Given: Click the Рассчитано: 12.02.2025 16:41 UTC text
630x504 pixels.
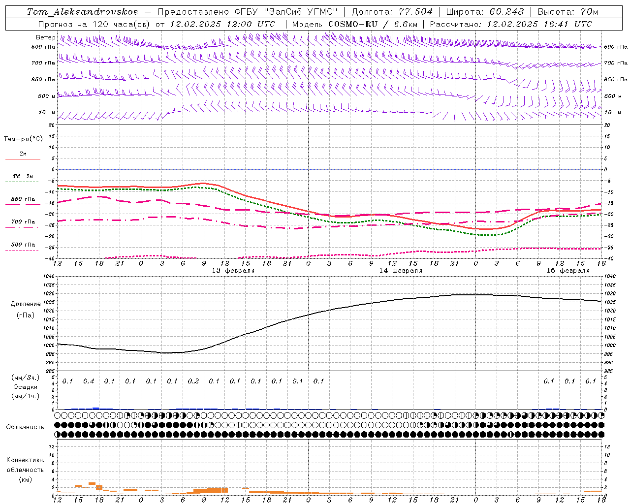Looking at the screenshot, I should [511, 24].
